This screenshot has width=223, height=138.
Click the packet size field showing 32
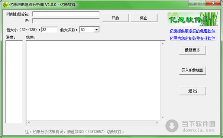(x=49, y=30)
